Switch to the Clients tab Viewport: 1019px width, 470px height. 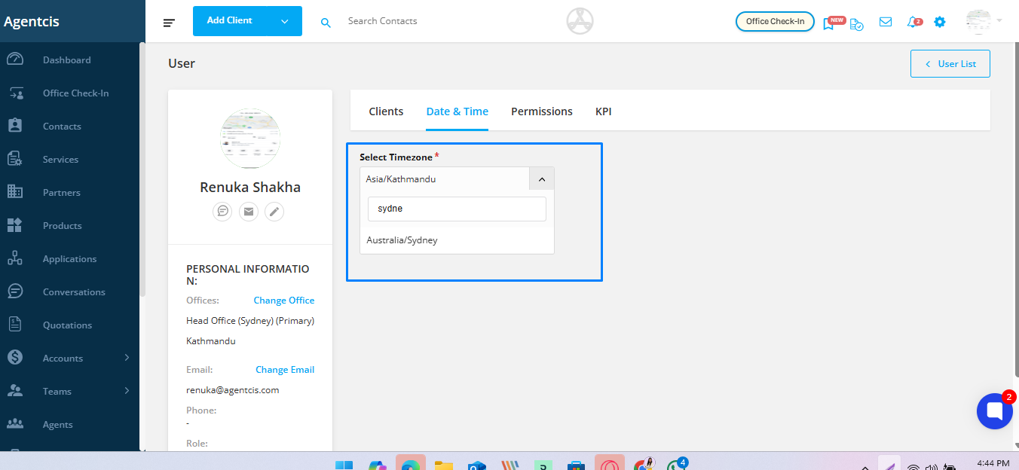pos(386,111)
